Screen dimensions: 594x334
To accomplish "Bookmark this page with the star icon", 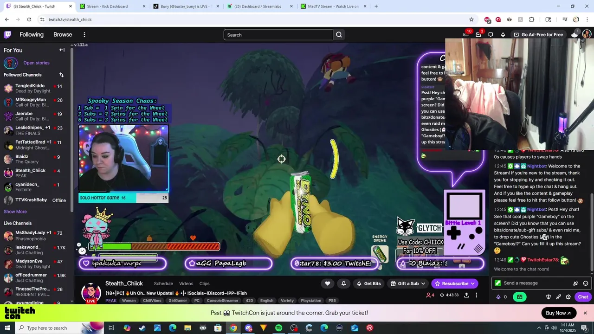I will pos(471,19).
